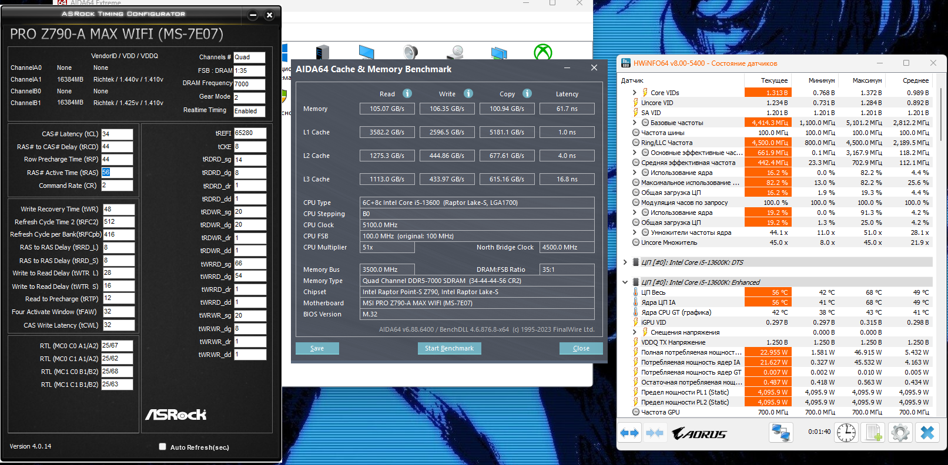Sort by Среднее column header
The height and width of the screenshot is (465, 948).
(x=909, y=80)
